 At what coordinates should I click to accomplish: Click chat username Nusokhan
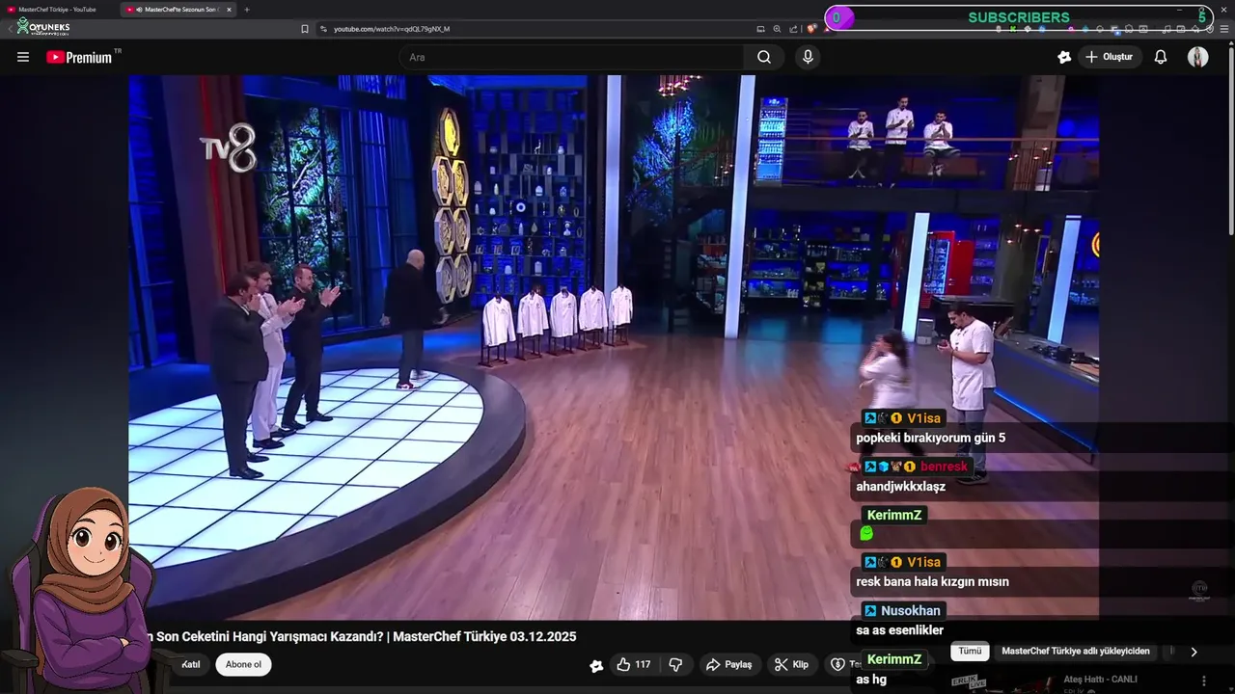tap(910, 610)
